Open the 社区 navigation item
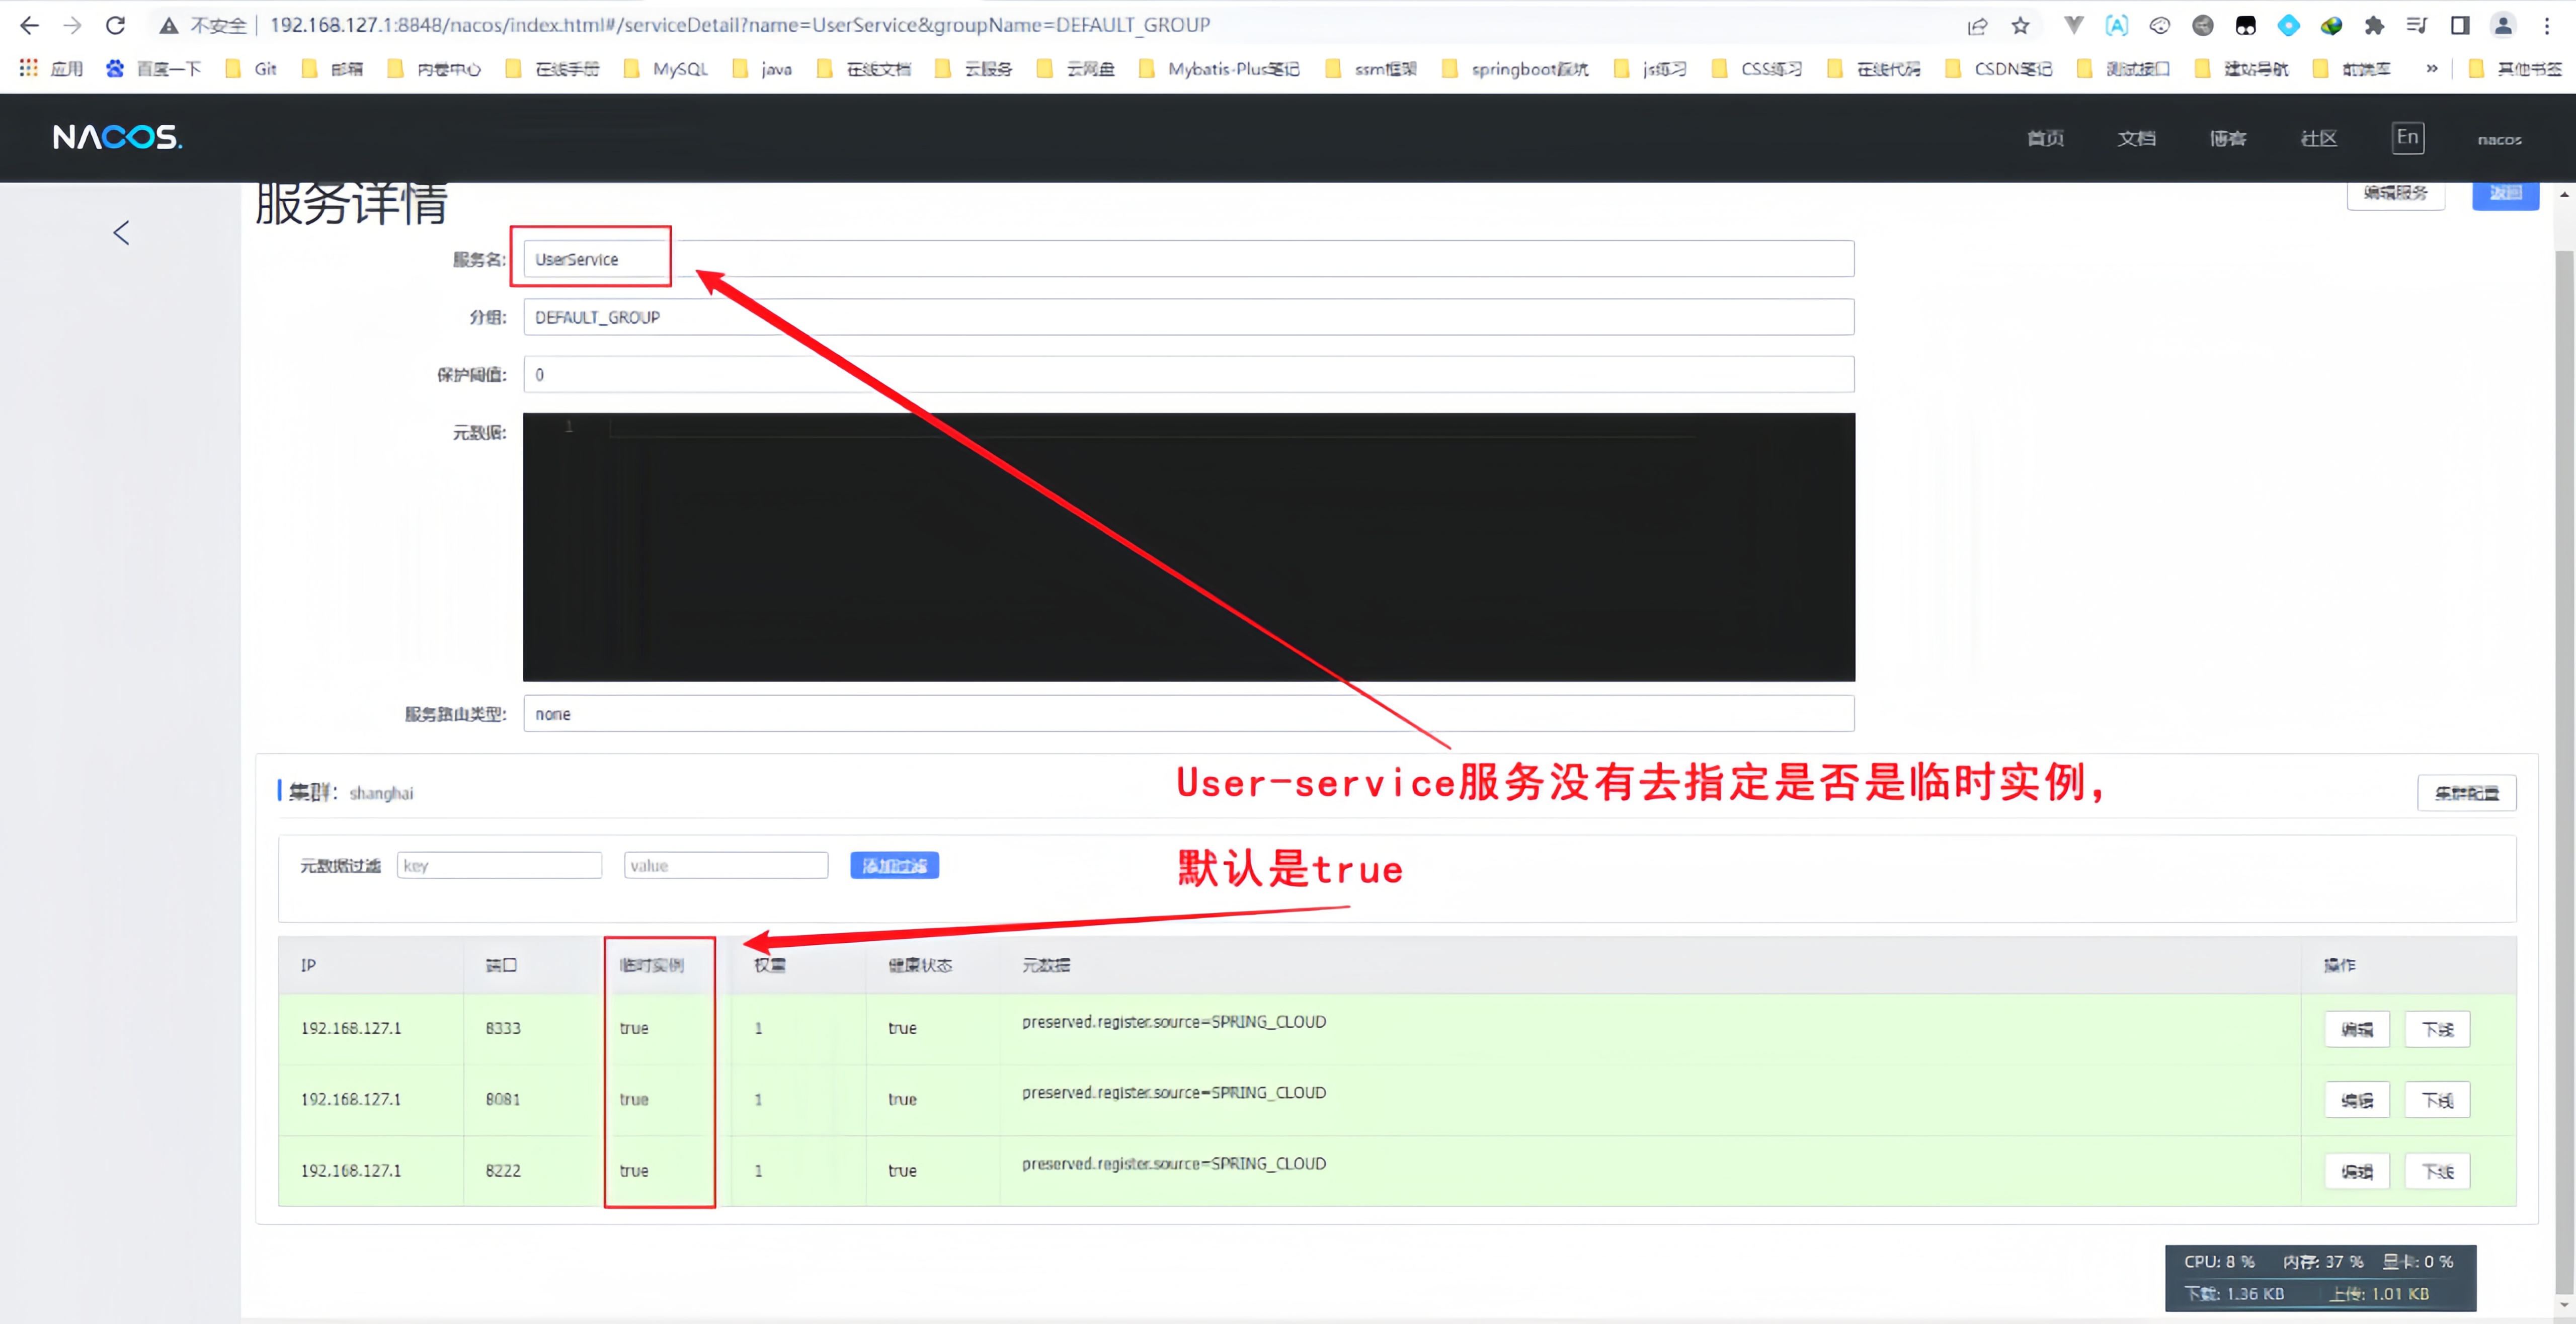The width and height of the screenshot is (2576, 1324). 2318,138
